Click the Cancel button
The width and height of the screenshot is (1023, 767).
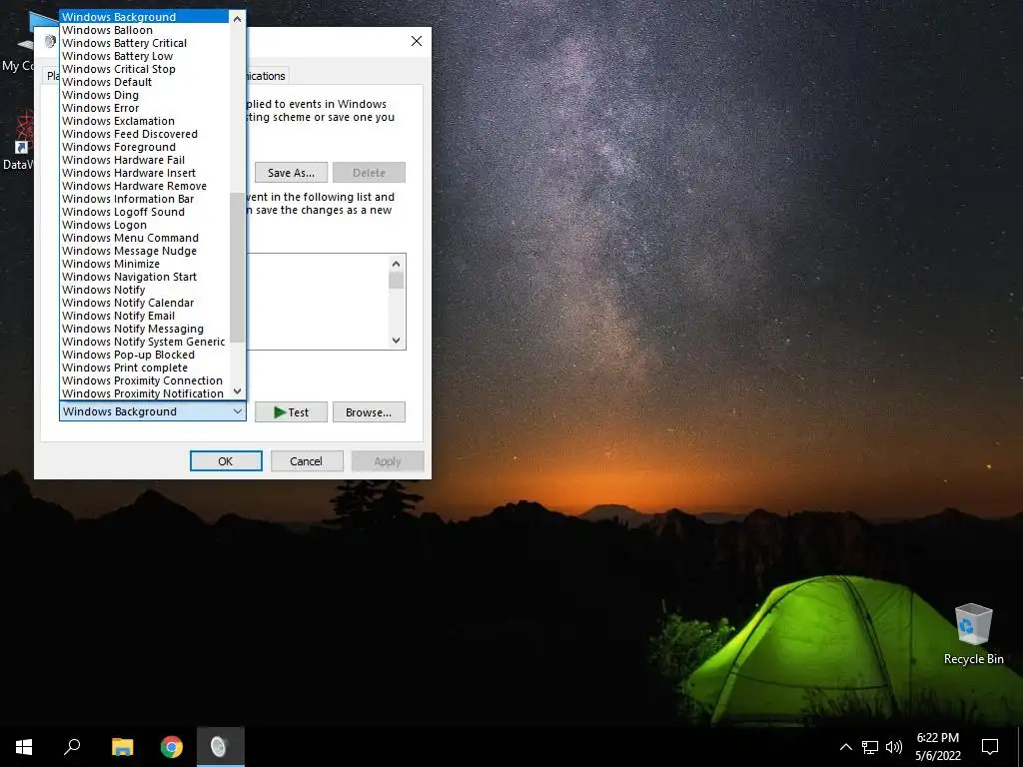pos(306,461)
